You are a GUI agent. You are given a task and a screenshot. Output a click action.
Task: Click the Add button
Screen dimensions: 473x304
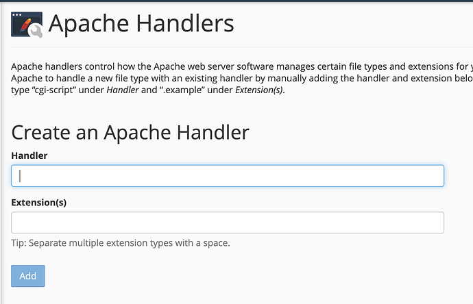[28, 276]
